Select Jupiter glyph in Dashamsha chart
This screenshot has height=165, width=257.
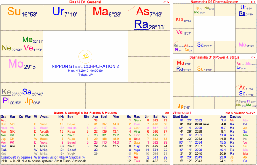pyautogui.click(x=180, y=106)
